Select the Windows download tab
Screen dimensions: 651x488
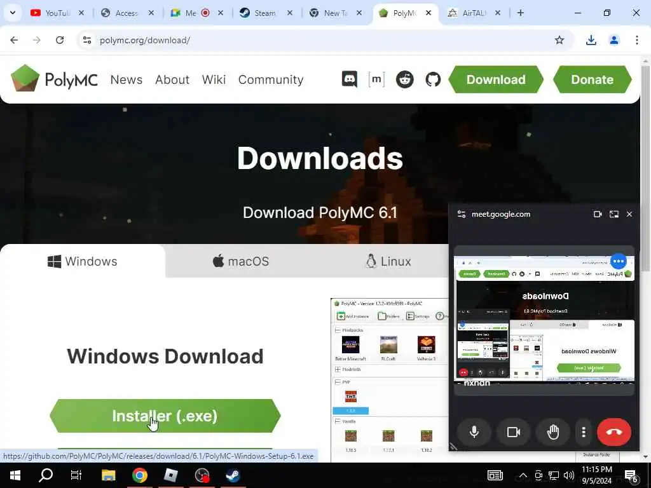[83, 261]
